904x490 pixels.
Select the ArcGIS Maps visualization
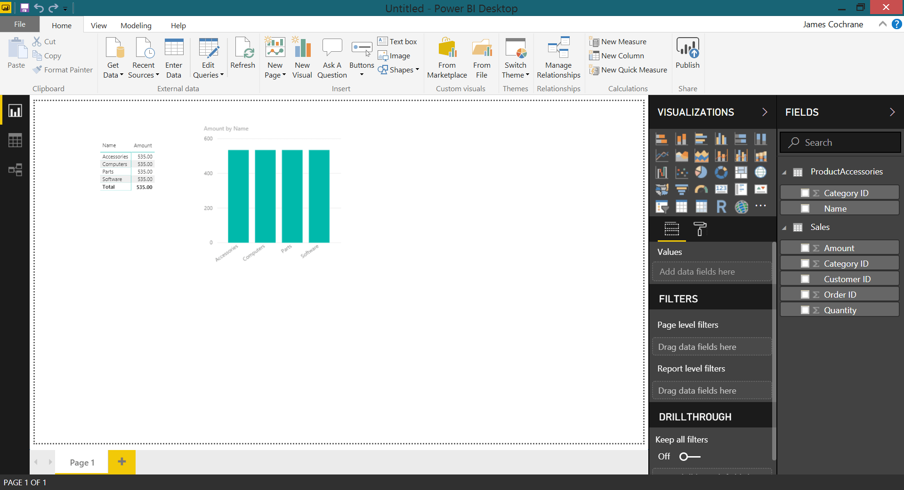click(x=741, y=206)
